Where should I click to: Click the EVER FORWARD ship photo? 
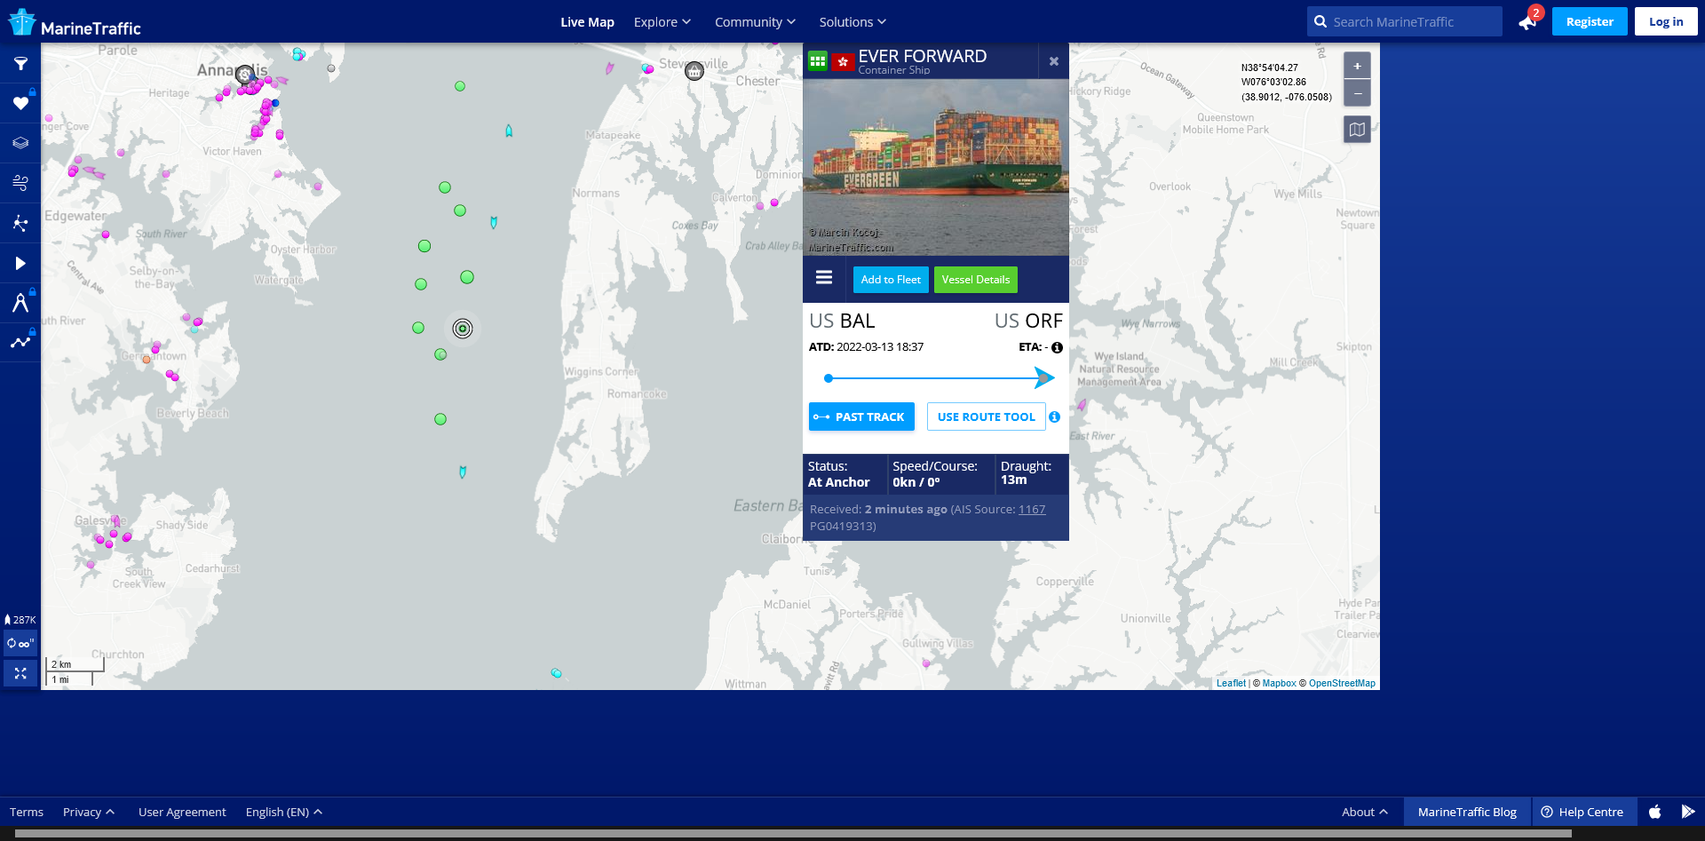pos(936,168)
